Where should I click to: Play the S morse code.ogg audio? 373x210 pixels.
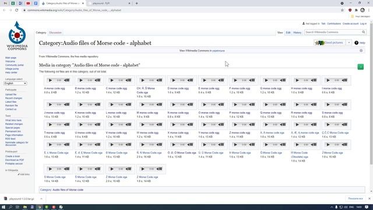pos(328,104)
